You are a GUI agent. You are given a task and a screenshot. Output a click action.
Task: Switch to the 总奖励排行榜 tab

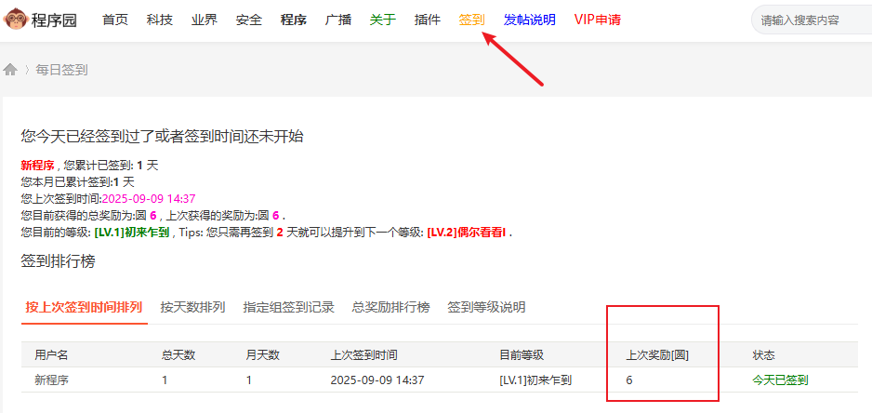(390, 307)
